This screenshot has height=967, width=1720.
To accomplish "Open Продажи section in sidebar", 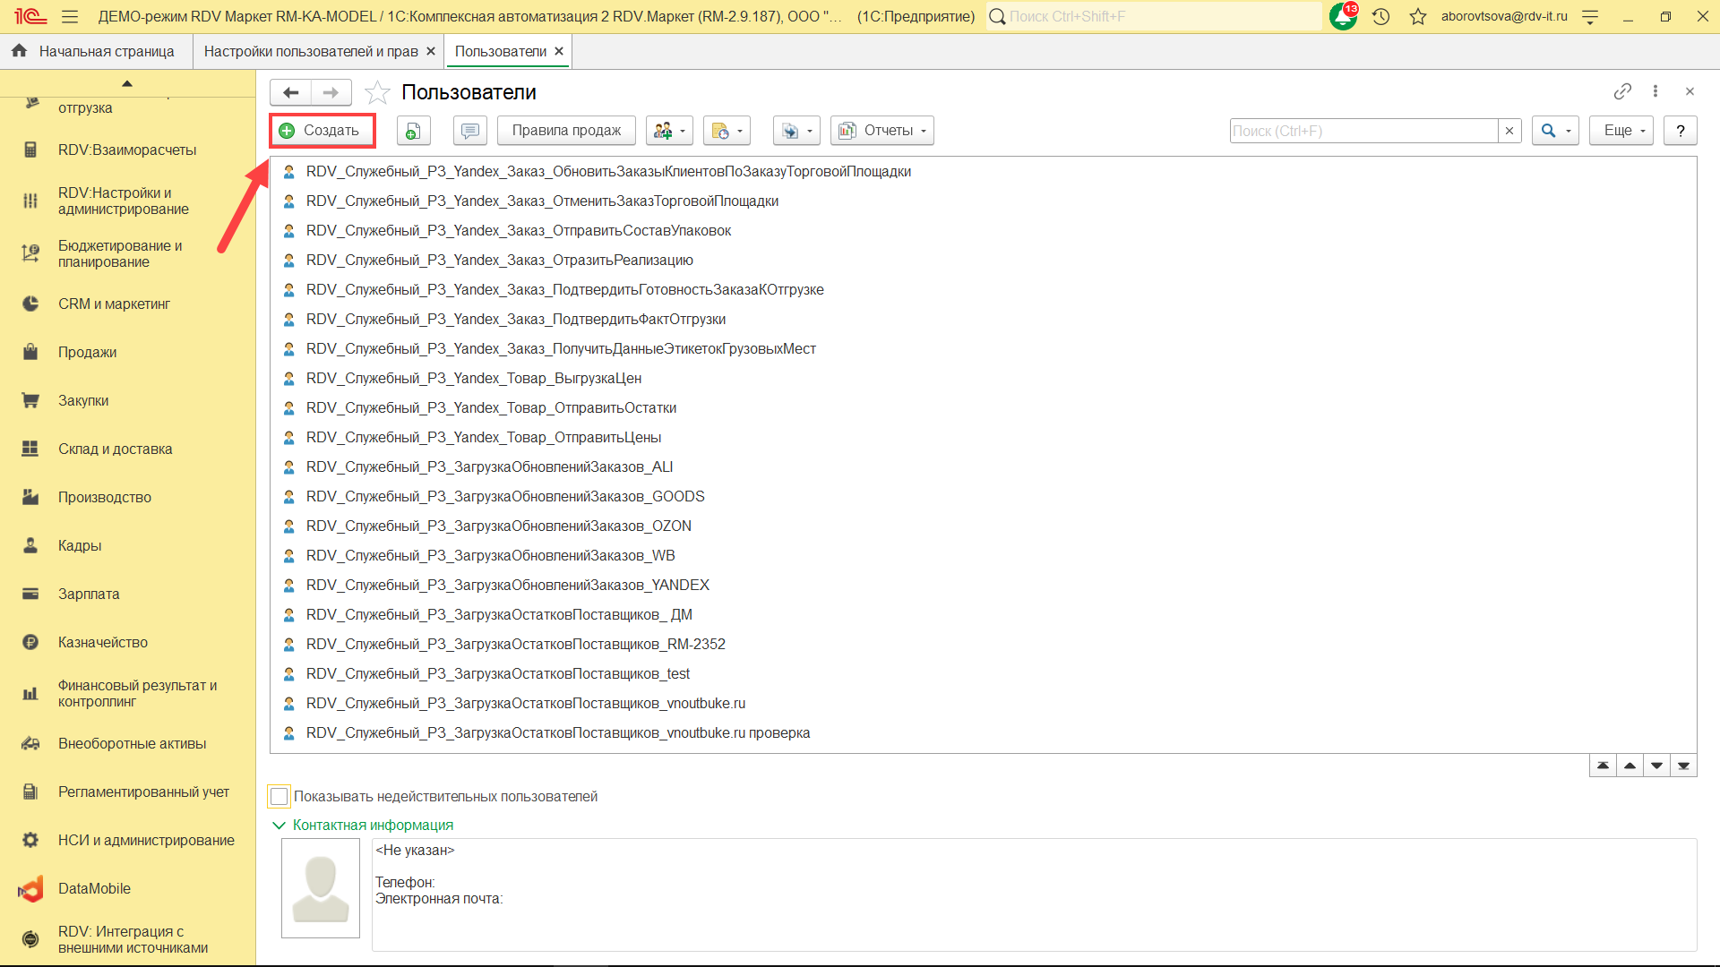I will (x=87, y=352).
